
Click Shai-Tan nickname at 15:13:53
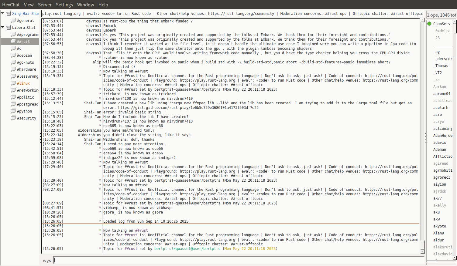pos(93,103)
